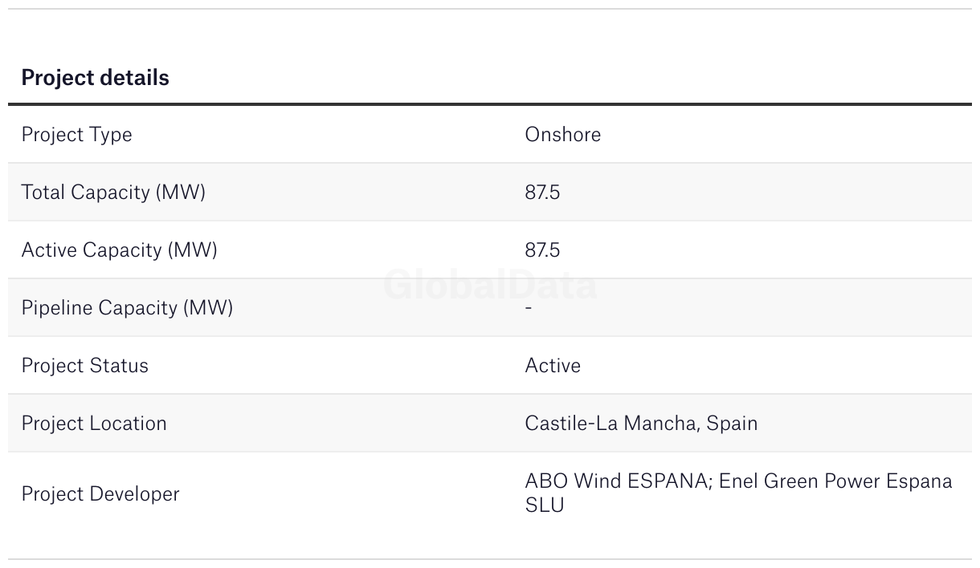The width and height of the screenshot is (980, 568).
Task: Click the SLU text on second line
Action: (545, 505)
